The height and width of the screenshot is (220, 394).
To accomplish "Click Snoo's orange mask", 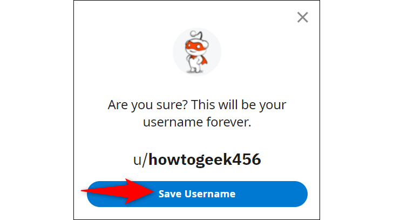I will (x=195, y=46).
